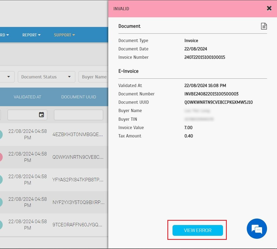The height and width of the screenshot is (249, 277).
Task: Click pink status circle on Q0WKWNRTN9CVE8C row
Action: (1, 157)
